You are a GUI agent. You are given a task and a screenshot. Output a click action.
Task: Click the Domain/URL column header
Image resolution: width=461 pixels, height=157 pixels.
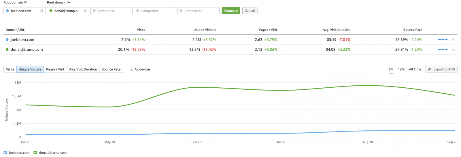pyautogui.click(x=15, y=30)
